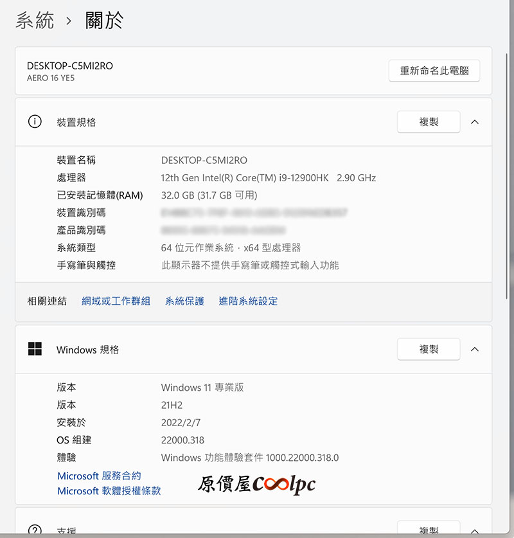This screenshot has width=514, height=538.
Task: Click the 關於 breadcrumb page title
Action: click(x=104, y=20)
